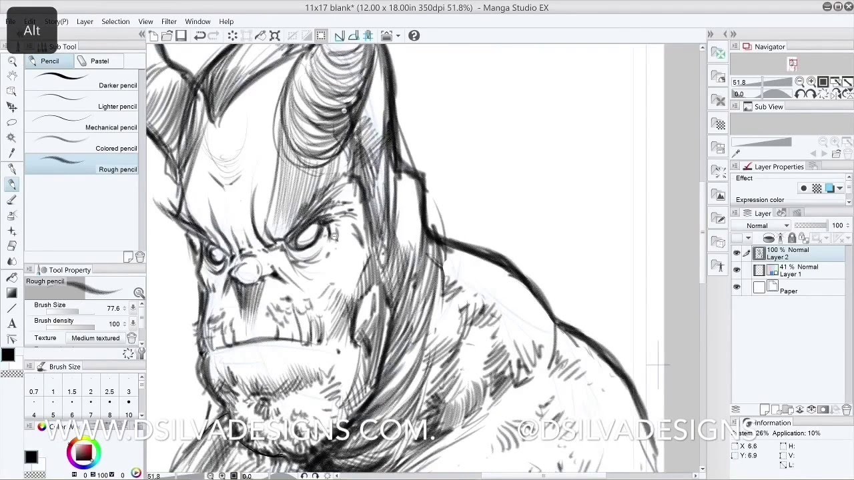Open the Filter menu
The image size is (854, 480).
(x=169, y=21)
